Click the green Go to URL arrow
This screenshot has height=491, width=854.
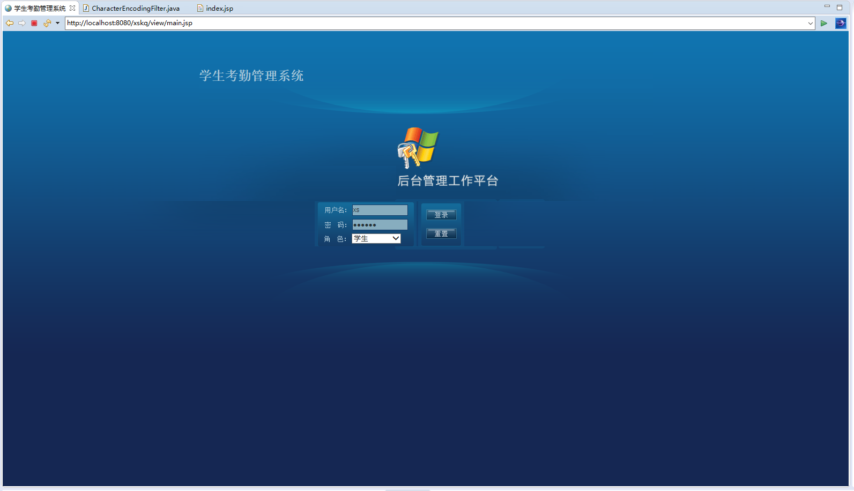pyautogui.click(x=824, y=23)
